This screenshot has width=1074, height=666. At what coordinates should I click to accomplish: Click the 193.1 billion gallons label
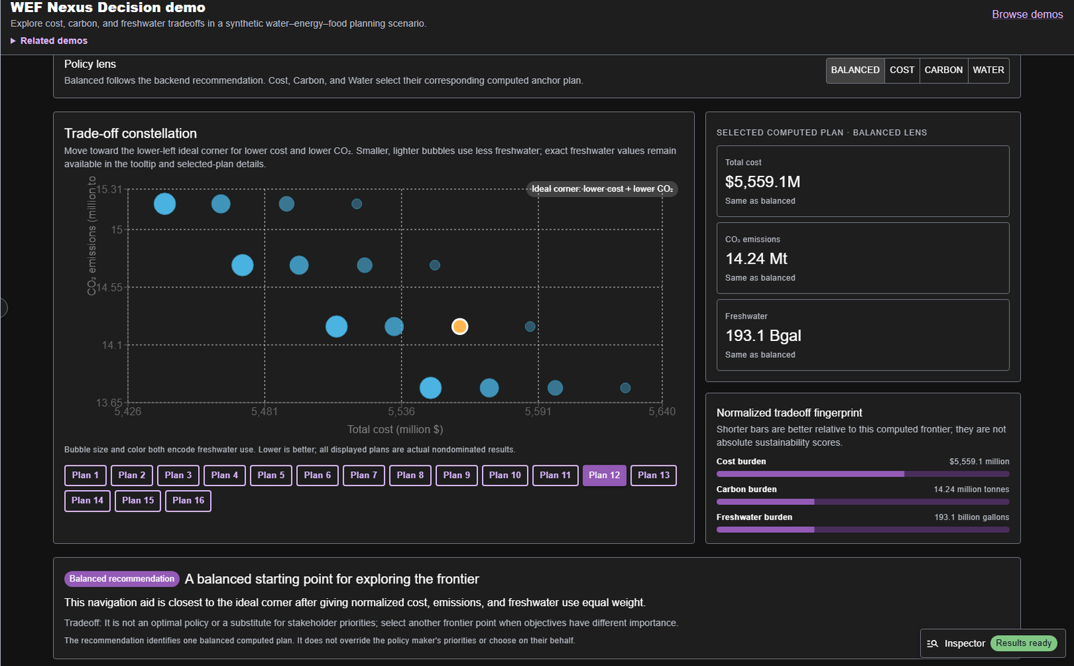pyautogui.click(x=971, y=517)
